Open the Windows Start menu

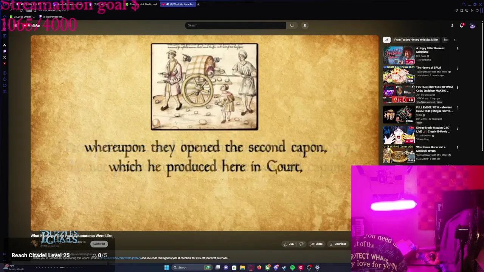click(166, 267)
